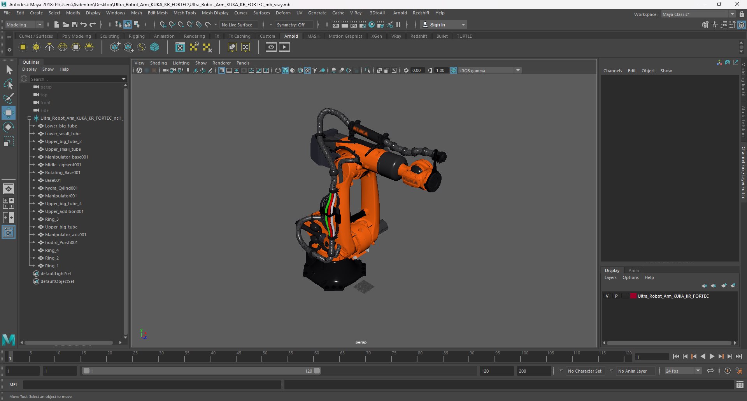Open the 24 fps frame rate dropdown

pos(683,371)
